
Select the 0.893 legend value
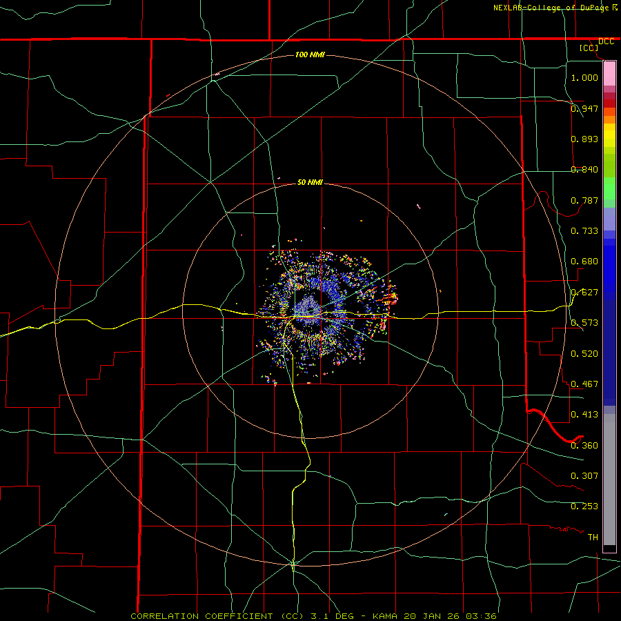pos(584,139)
